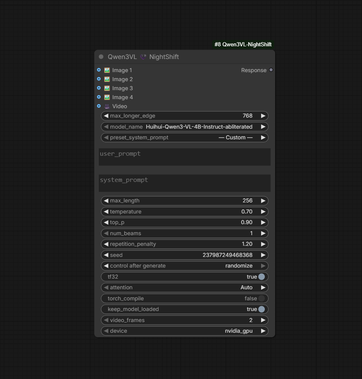Switch to next attention option arrow
This screenshot has width=362, height=379.
(x=263, y=288)
